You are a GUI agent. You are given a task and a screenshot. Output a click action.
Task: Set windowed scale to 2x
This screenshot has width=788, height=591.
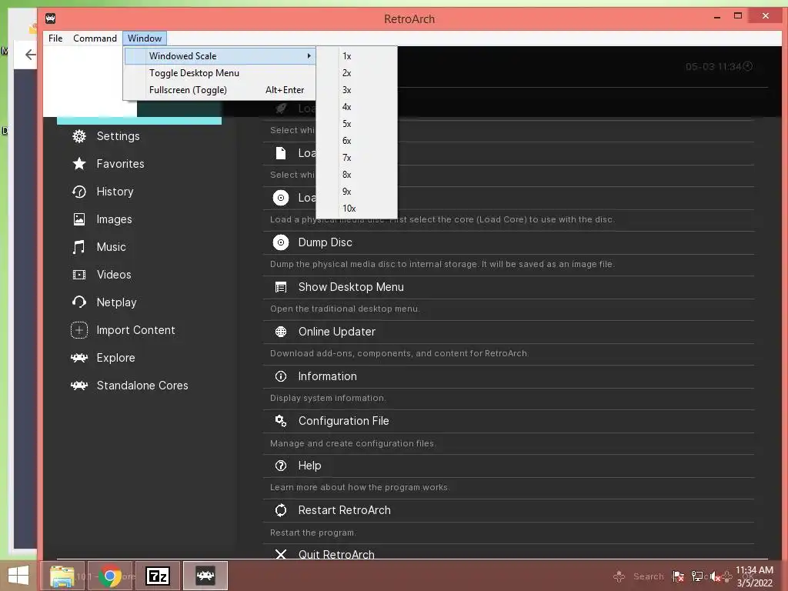357,73
